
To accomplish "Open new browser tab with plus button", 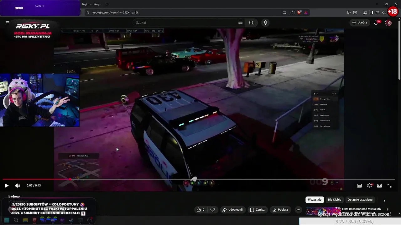I will pos(107,4).
